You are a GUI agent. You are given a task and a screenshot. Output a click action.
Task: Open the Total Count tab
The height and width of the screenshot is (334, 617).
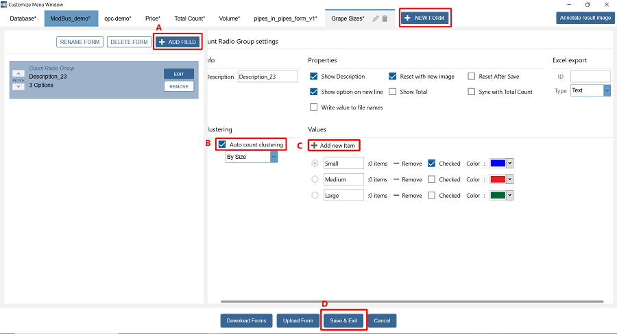tap(190, 18)
